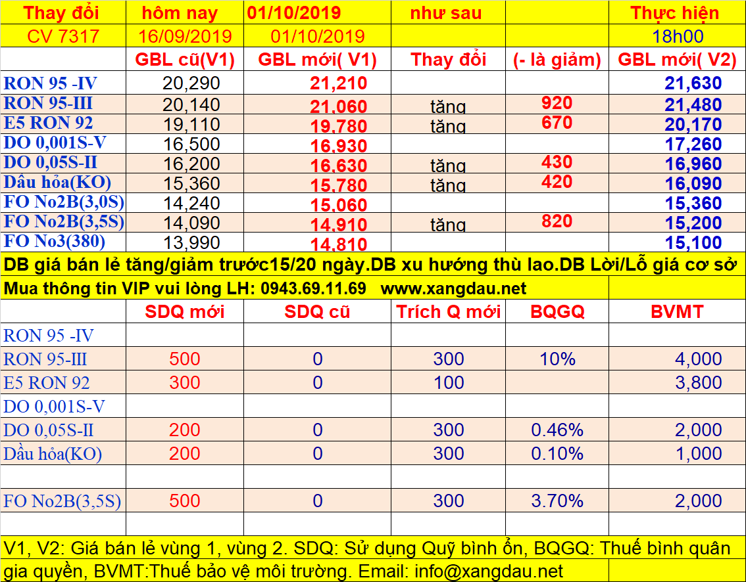Click change amount '920'
The image size is (746, 582).
pyautogui.click(x=557, y=103)
